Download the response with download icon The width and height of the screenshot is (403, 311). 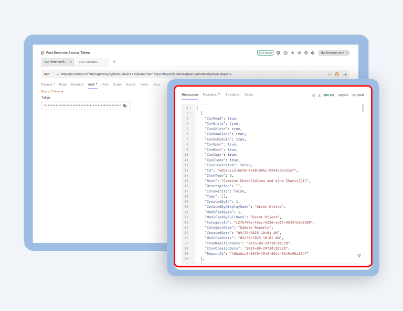coord(320,95)
